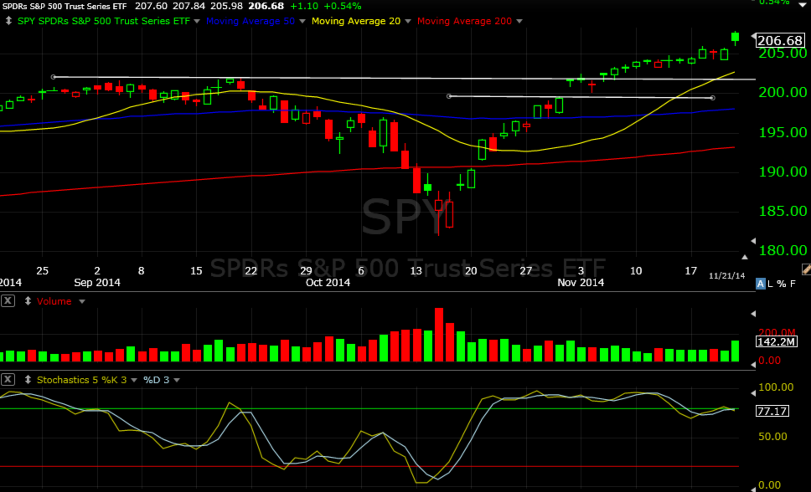Open the triangle dropdown at the top-right corner
Screen dimensions: 811x492
tap(803, 5)
